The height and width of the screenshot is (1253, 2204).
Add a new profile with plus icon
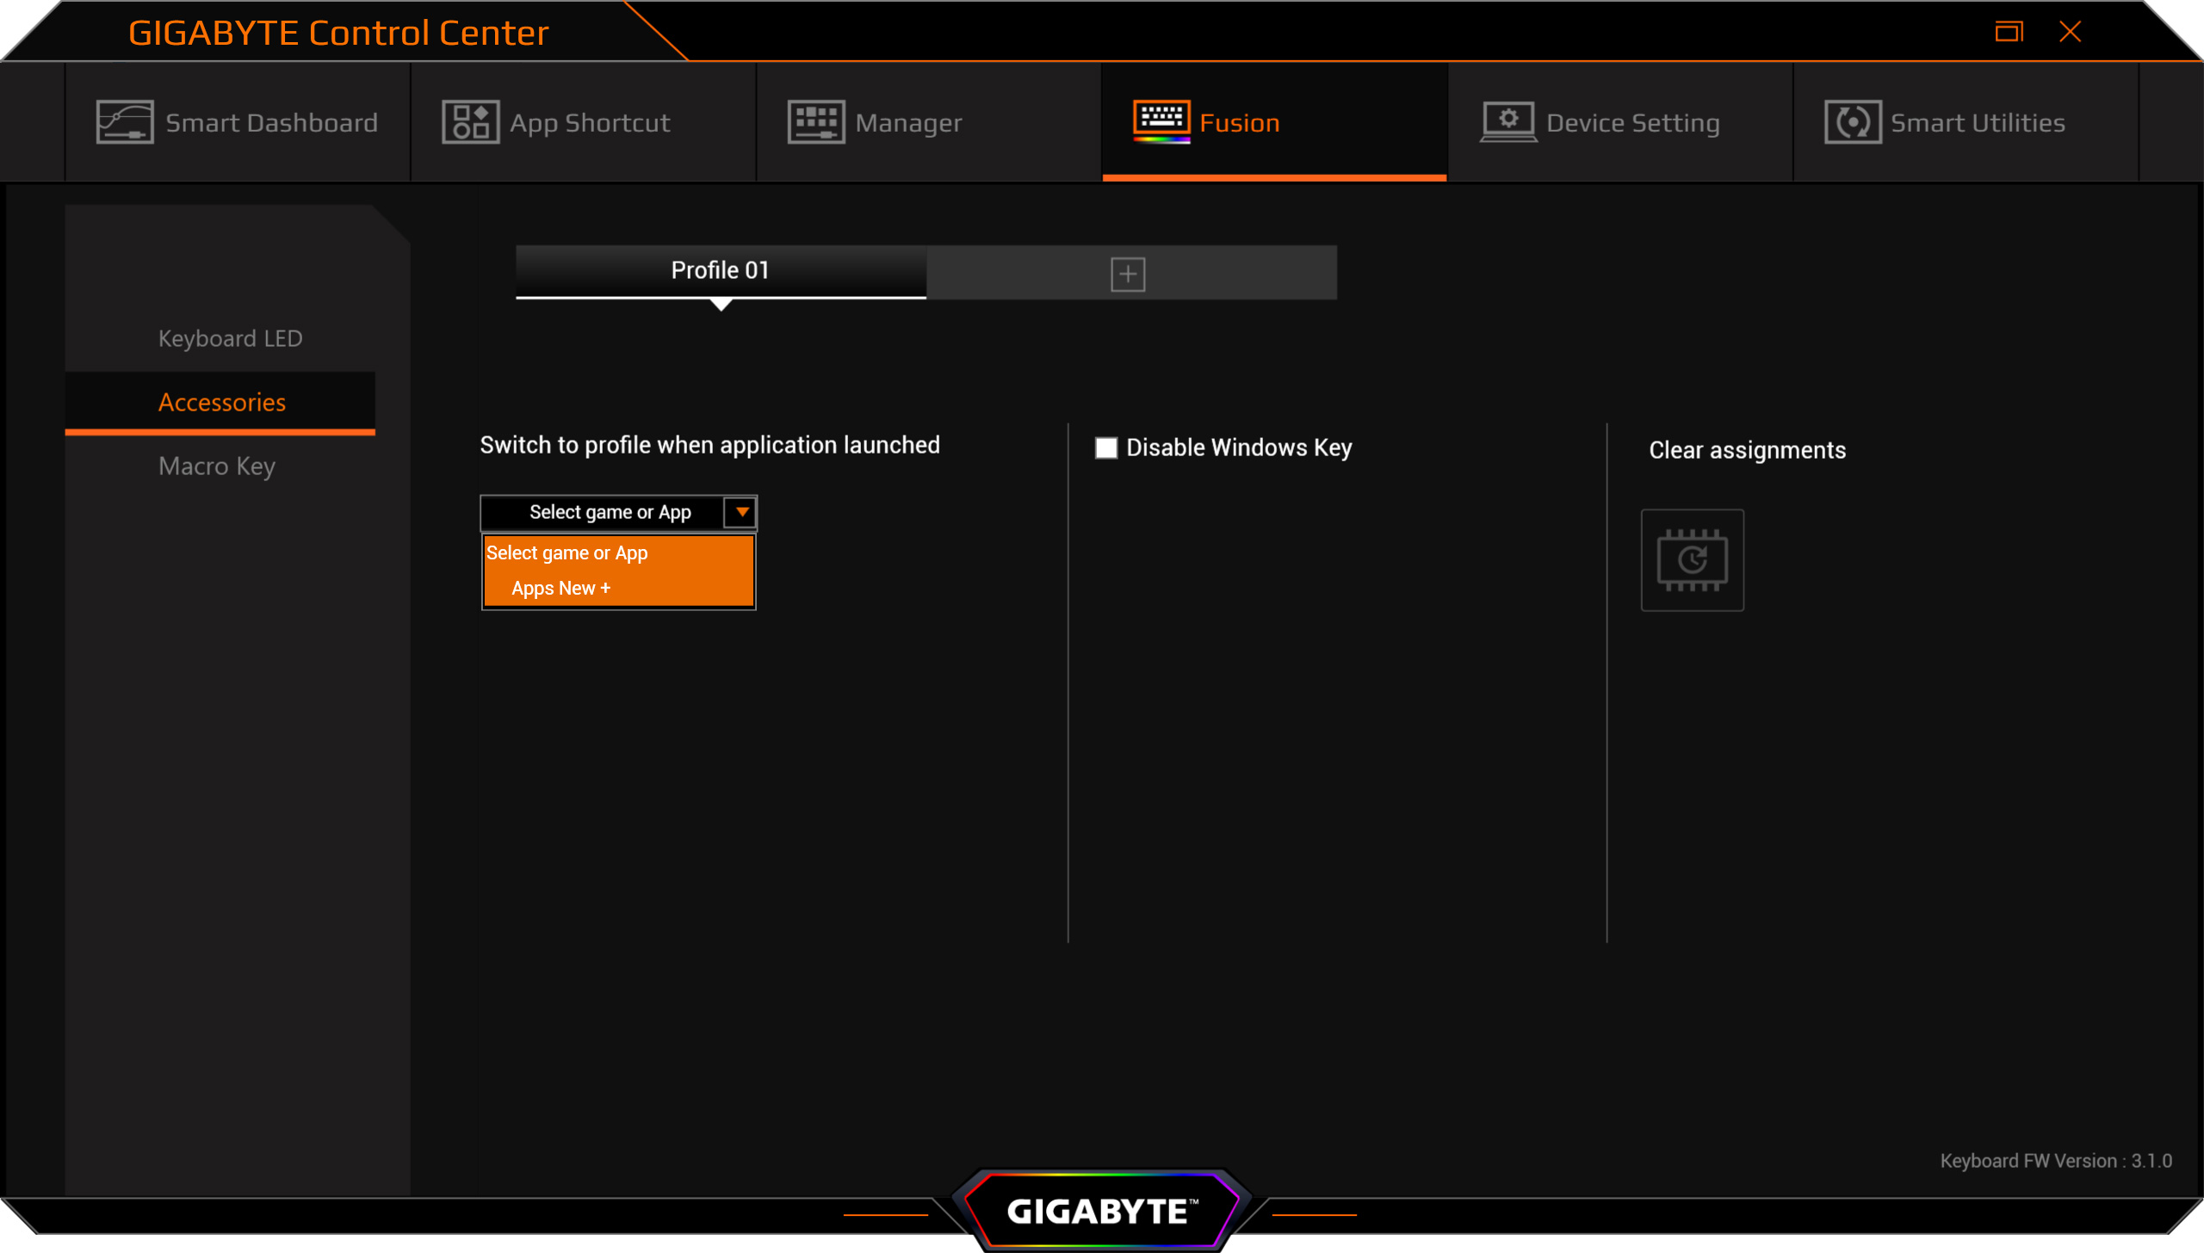point(1128,275)
